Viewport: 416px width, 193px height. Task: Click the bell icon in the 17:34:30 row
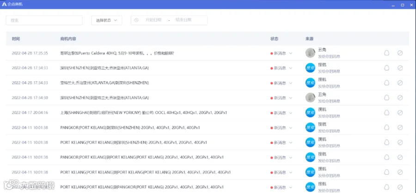point(386,98)
